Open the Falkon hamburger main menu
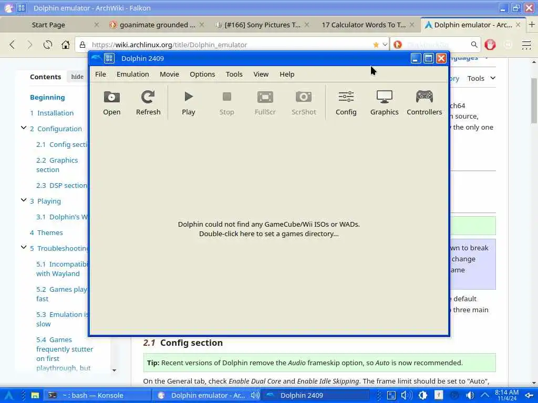This screenshot has width=538, height=403. (526, 45)
